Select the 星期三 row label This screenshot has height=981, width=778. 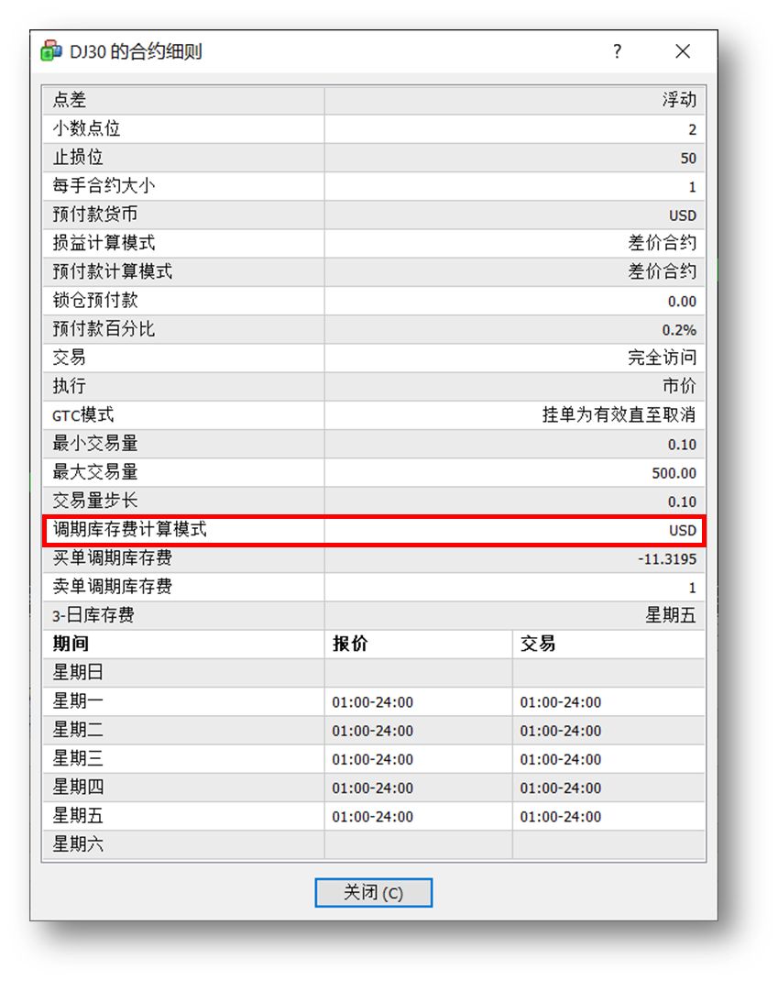pos(78,758)
